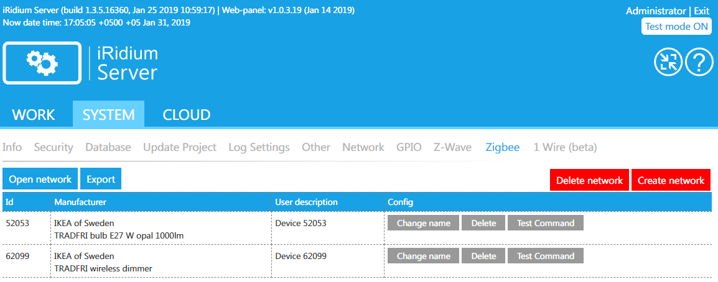Click the red Delete network button
The height and width of the screenshot is (282, 718).
click(589, 180)
